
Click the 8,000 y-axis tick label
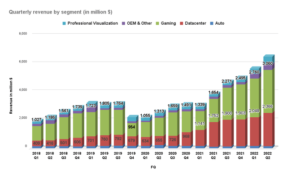click(23, 34)
